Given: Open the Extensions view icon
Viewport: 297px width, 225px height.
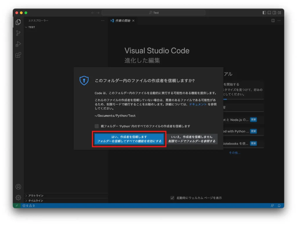Looking at the screenshot, I should click(x=18, y=55).
